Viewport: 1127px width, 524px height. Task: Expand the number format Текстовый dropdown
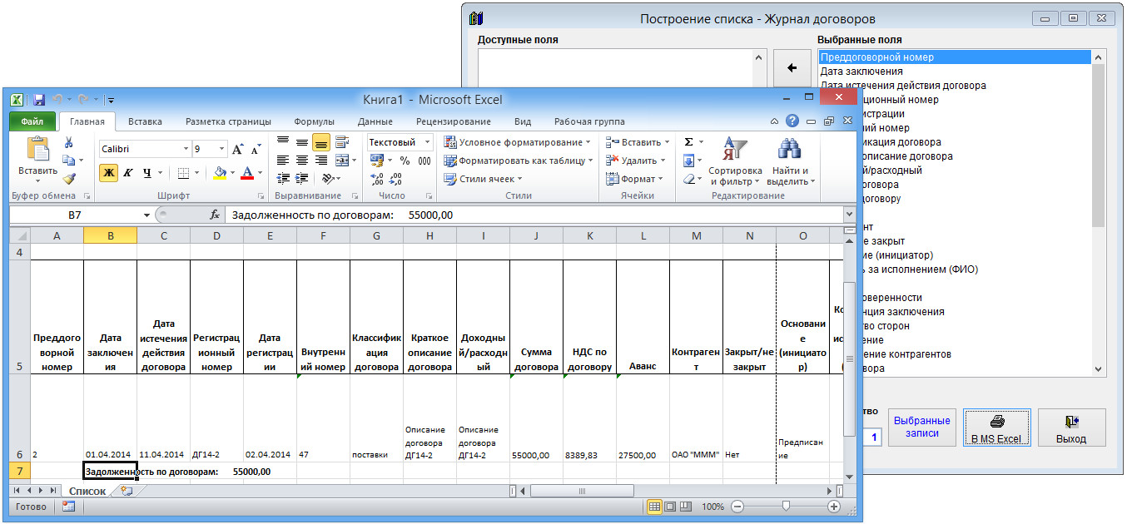[427, 142]
